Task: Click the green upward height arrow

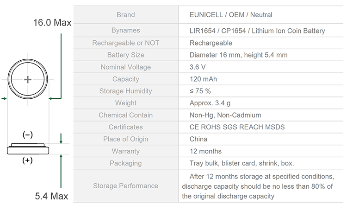Action: pos(61,171)
